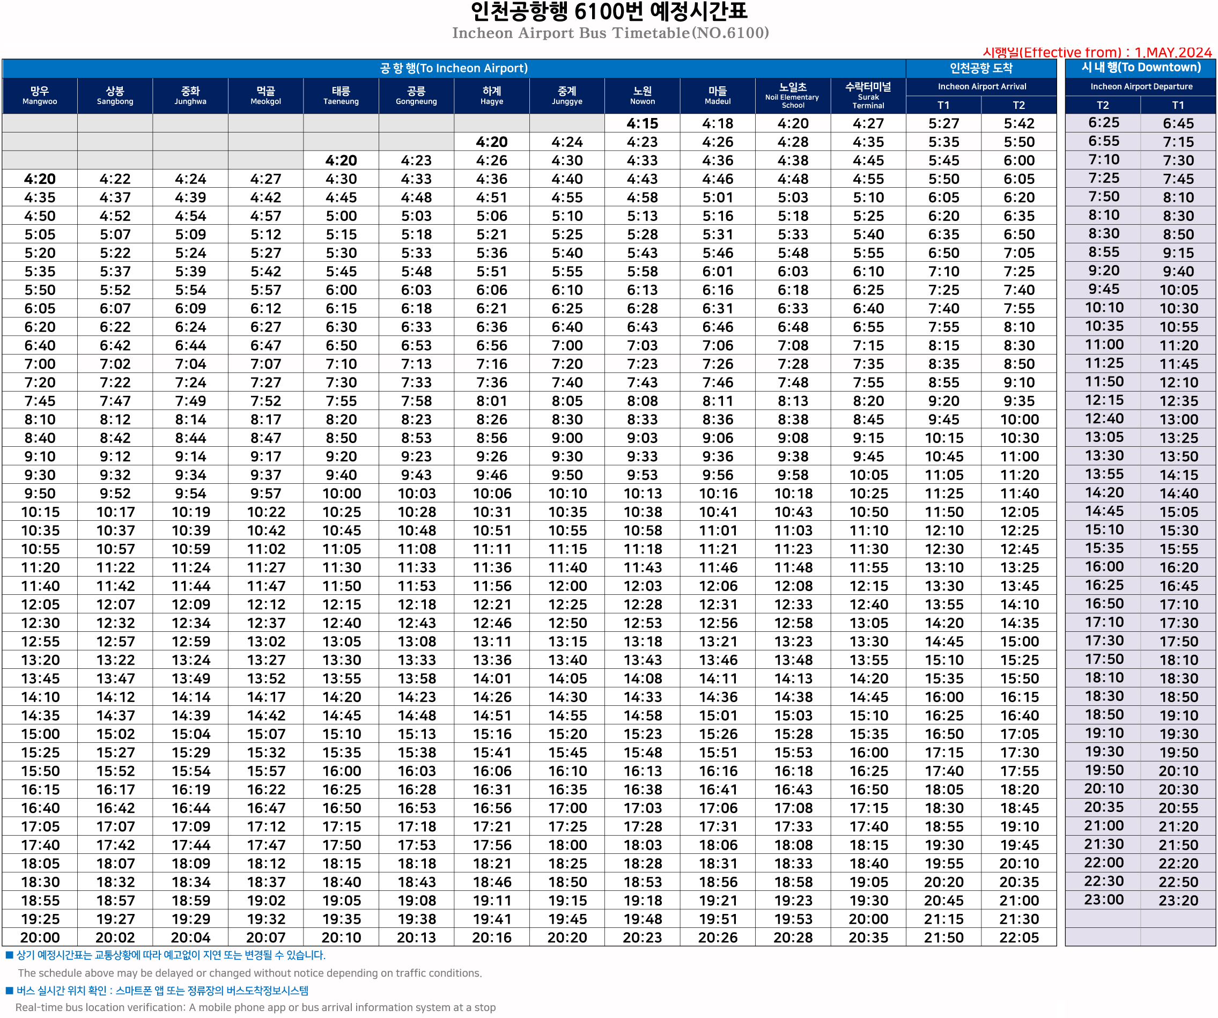Click 6:25 in the Airport Departure T2 column
The image size is (1218, 1018).
click(x=1104, y=122)
